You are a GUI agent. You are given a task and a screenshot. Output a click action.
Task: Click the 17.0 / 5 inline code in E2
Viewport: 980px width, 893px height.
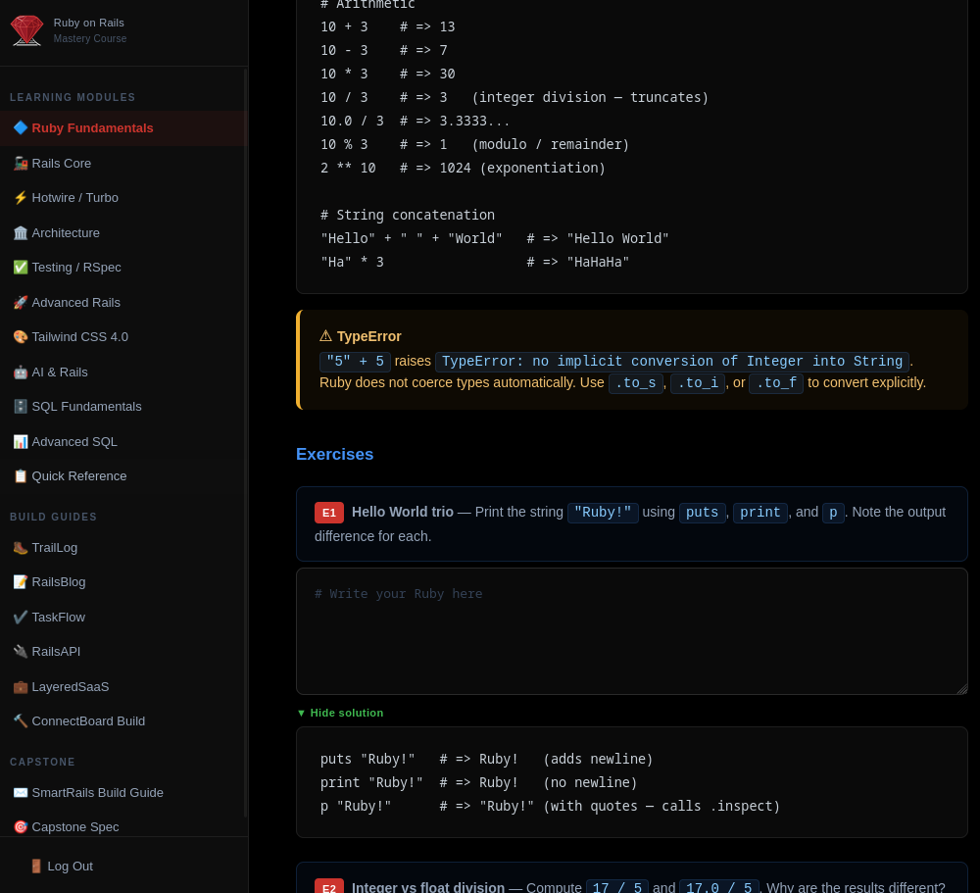point(718,887)
